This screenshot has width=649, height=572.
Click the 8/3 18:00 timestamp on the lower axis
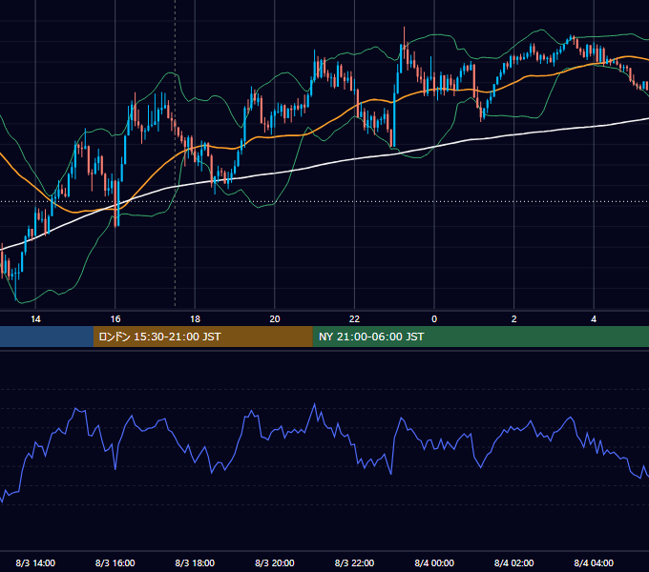click(x=195, y=562)
